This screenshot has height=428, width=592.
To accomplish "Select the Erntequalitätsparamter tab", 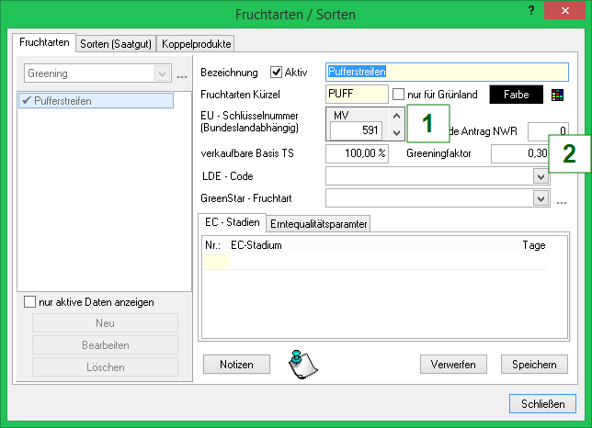I will [317, 224].
